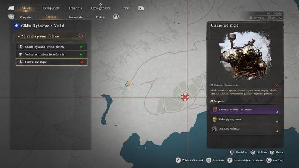The image size is (299, 168).
Task: Click the red quest destination marker on map
Action: click(x=185, y=97)
